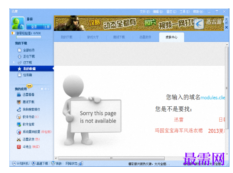Click the 注册 register button
Image resolution: width=233 pixels, height=173 pixels.
47,27
